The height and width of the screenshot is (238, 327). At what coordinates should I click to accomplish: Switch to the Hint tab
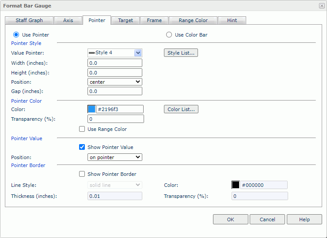(x=232, y=20)
